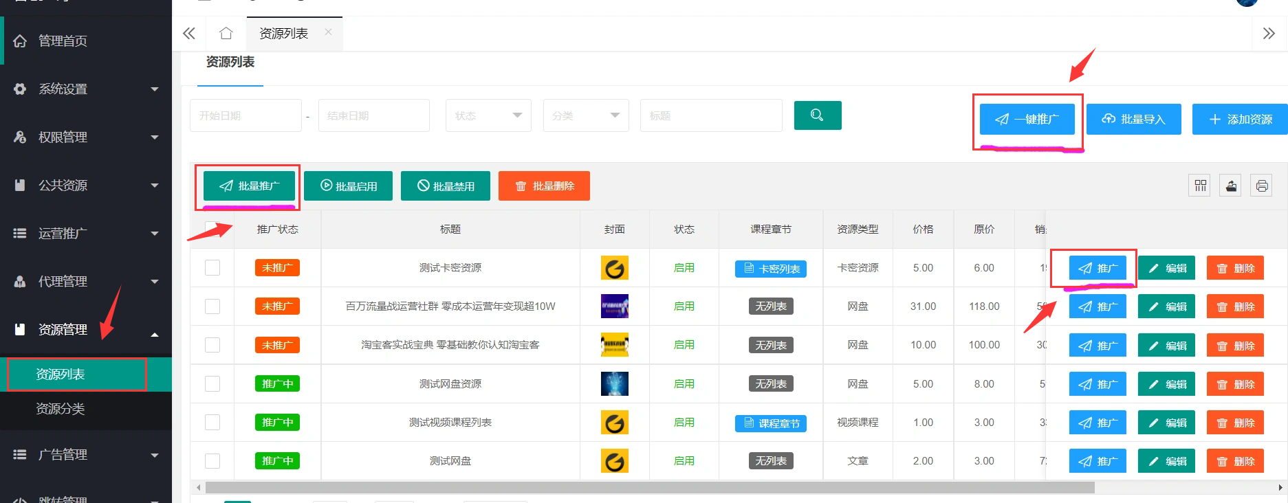Click the 开始日期 input field
Image resolution: width=1288 pixels, height=503 pixels.
point(245,115)
